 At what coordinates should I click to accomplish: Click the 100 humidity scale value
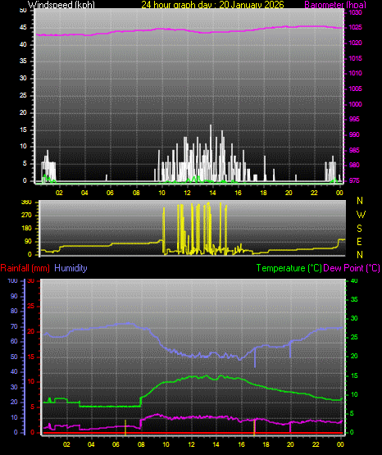point(13,281)
